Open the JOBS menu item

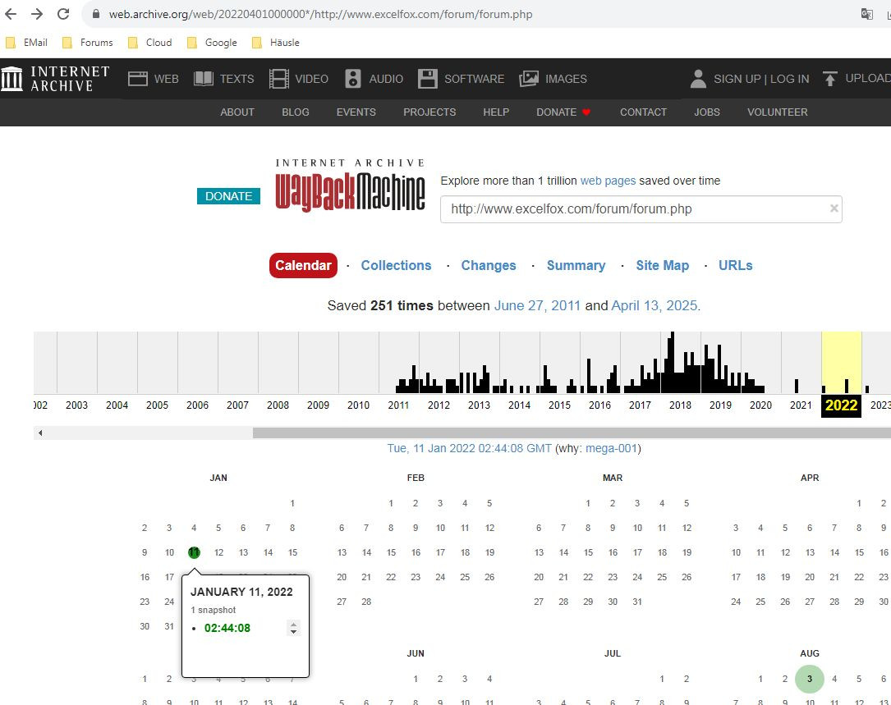707,112
